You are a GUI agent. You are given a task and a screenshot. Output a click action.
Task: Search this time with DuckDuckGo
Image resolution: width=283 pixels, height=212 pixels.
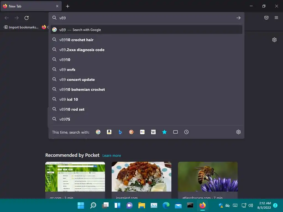point(131,132)
